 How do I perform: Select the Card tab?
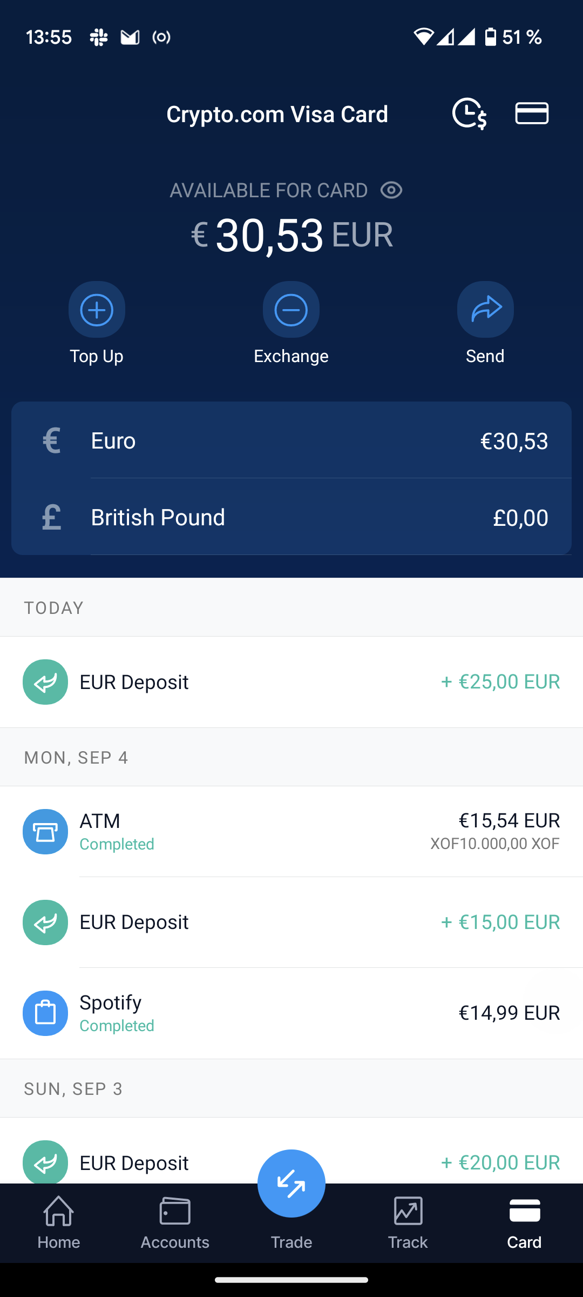coord(524,1222)
